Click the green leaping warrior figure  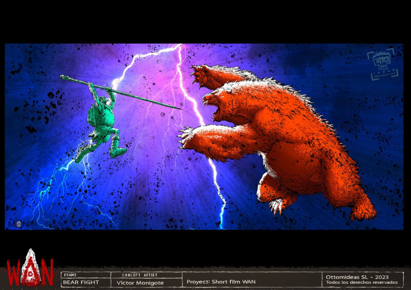click(104, 123)
